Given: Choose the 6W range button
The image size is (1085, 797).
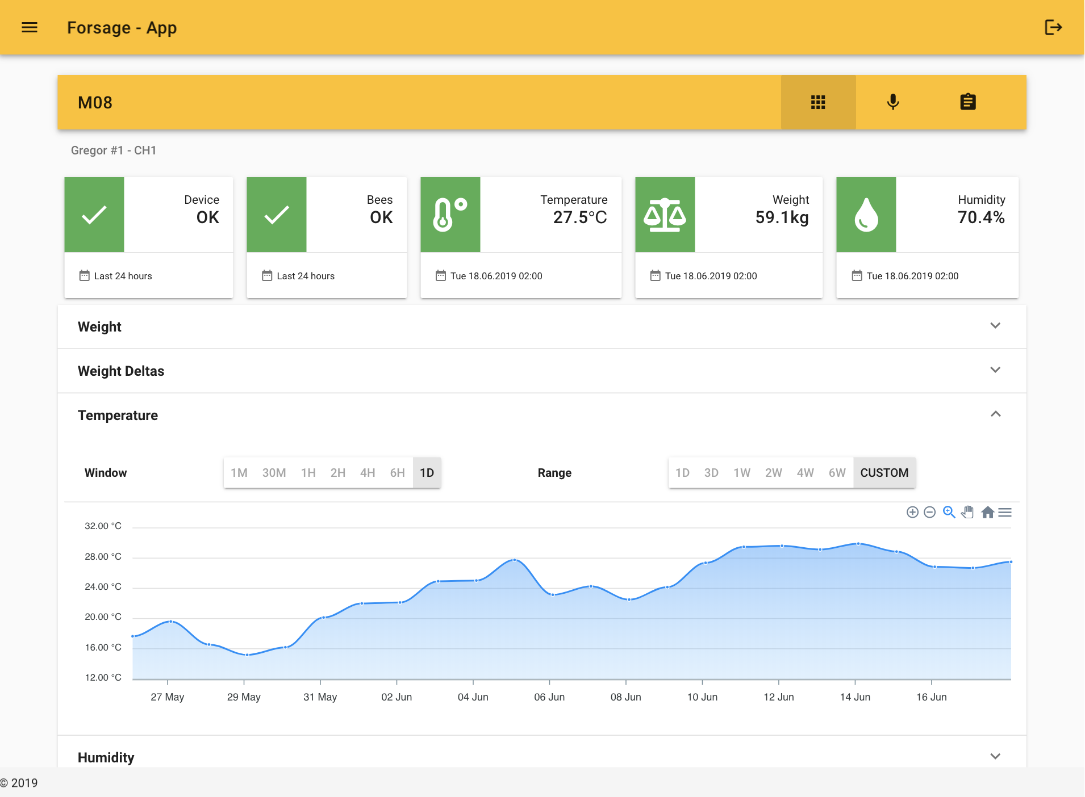Looking at the screenshot, I should (837, 473).
